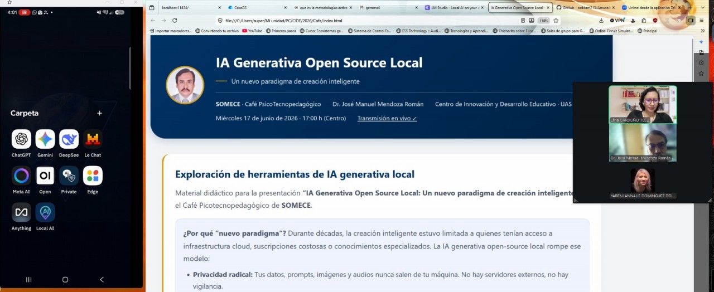Viewport: 714px width, 292px height.
Task: Tap the phone's home button
Action: pos(65,279)
